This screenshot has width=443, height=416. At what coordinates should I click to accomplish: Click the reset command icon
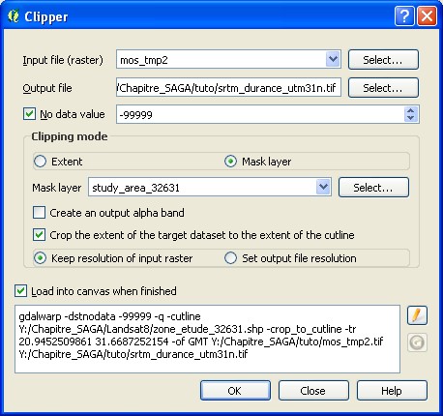[417, 342]
